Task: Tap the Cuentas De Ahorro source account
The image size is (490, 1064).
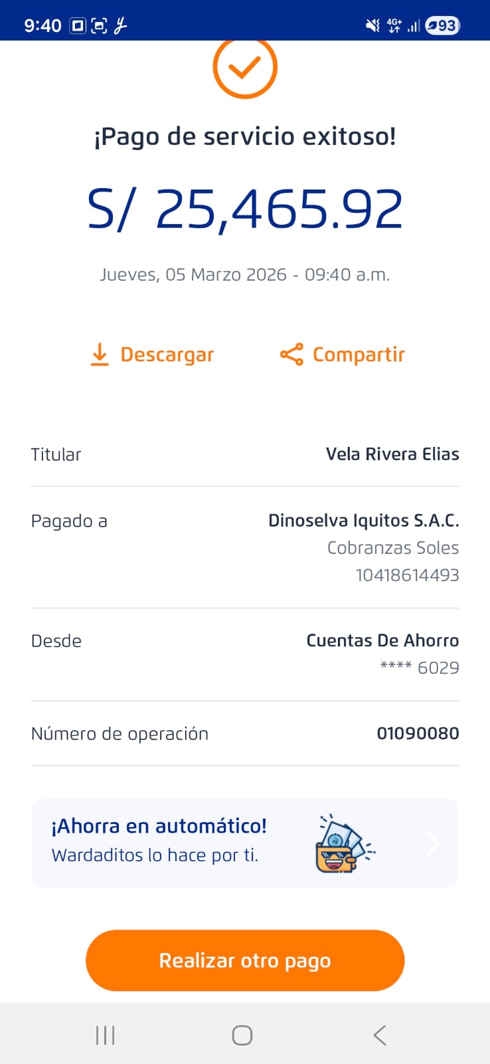Action: tap(382, 640)
